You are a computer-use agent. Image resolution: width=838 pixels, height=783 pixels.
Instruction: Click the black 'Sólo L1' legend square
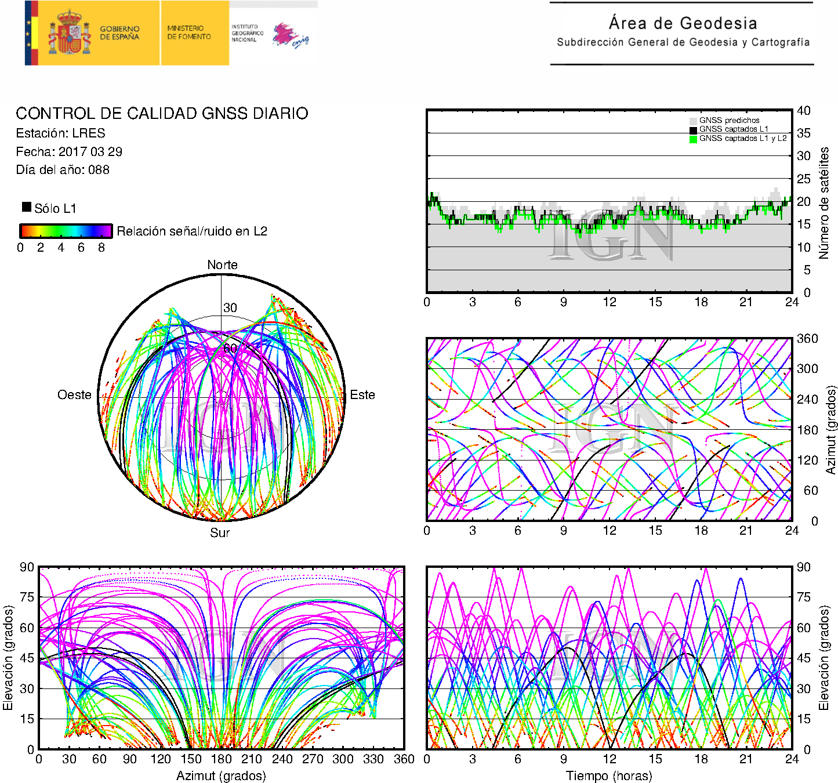[x=27, y=206]
